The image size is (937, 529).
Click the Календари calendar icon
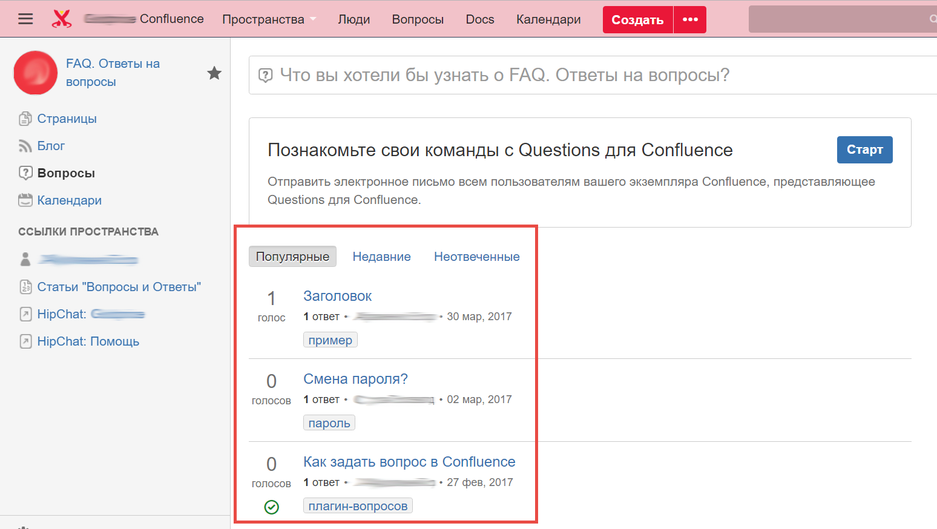tap(25, 200)
